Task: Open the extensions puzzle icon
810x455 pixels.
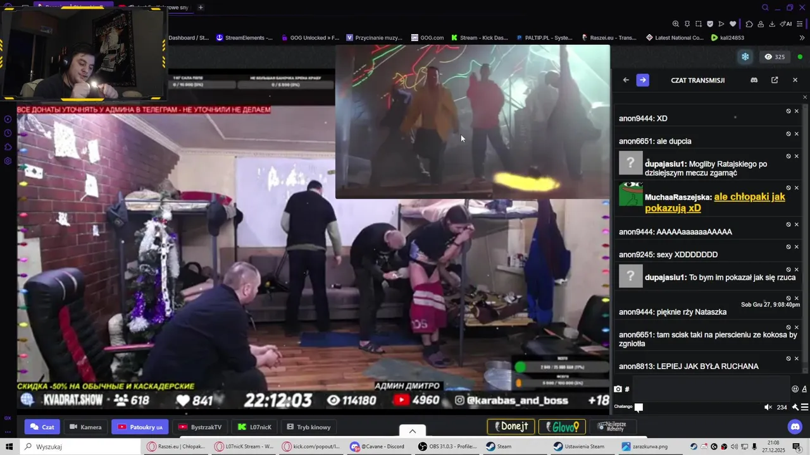Action: [x=749, y=24]
